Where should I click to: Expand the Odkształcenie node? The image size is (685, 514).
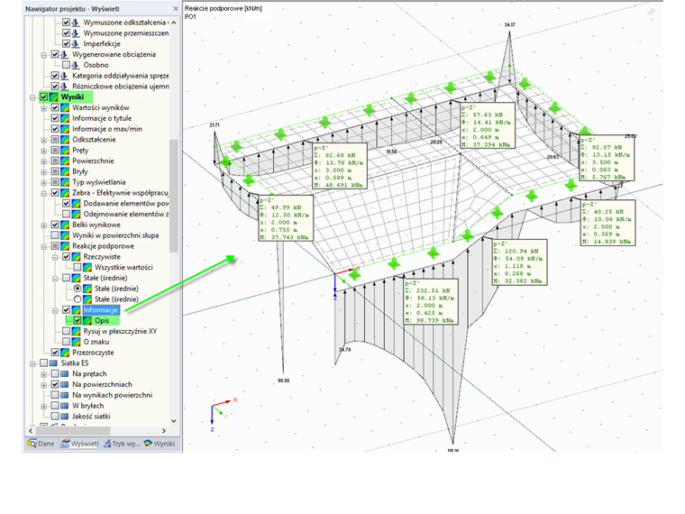tap(43, 140)
